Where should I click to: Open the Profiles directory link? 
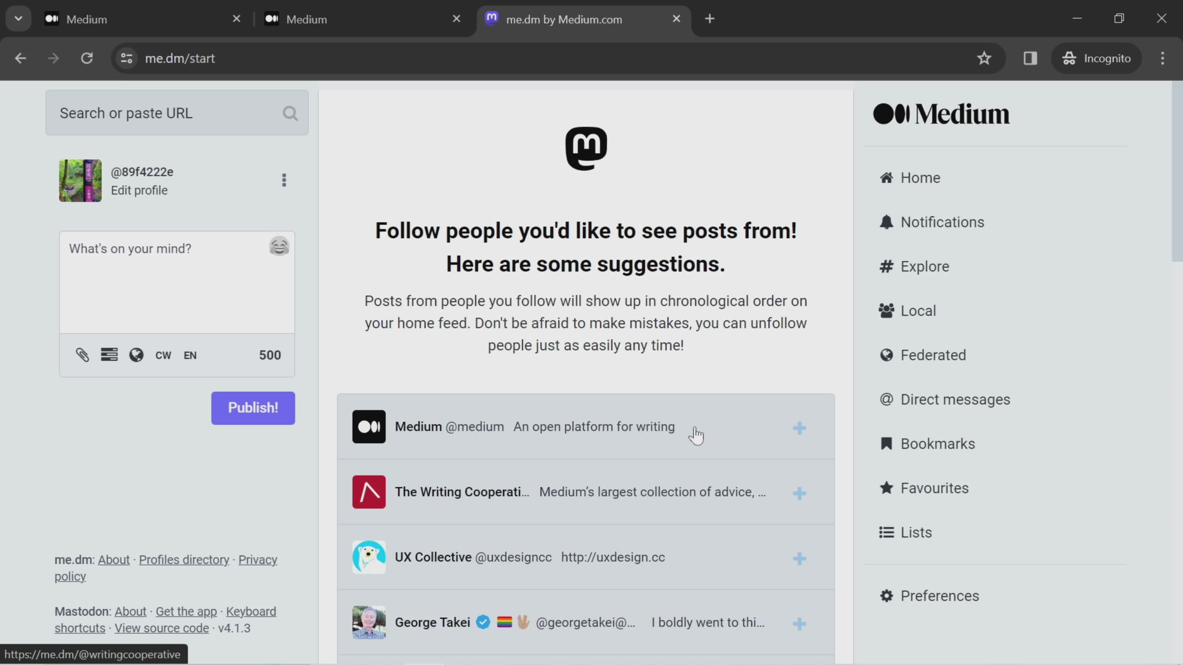point(184,560)
